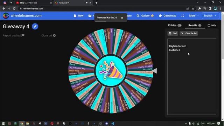Viewport: 224px width, 126px height.
Task: Spin the wheel by clicking the party center
Action: pos(111,71)
